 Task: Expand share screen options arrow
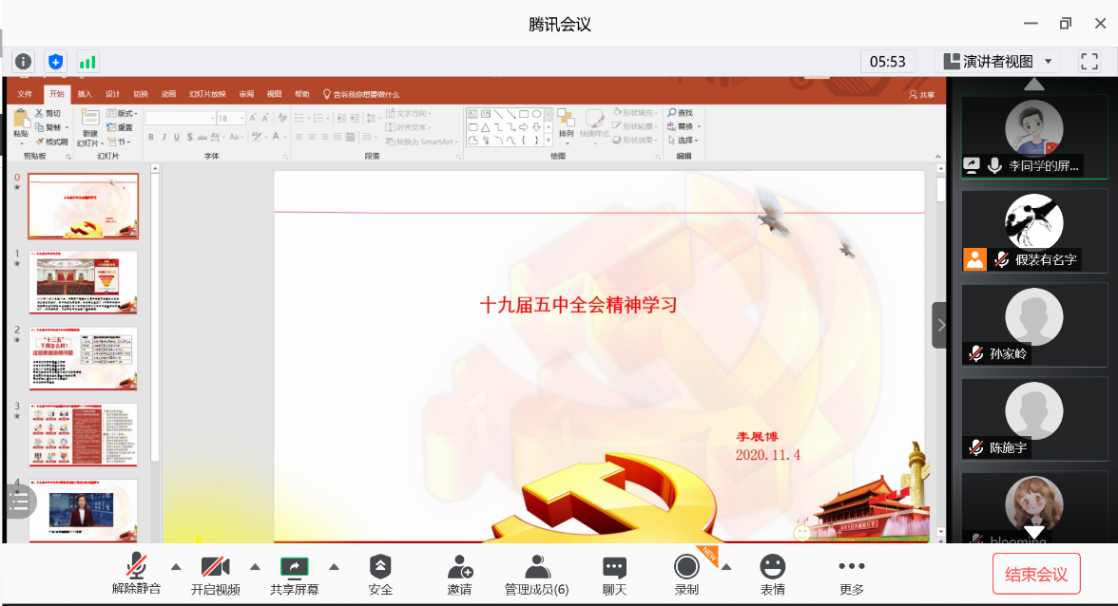[x=334, y=567]
